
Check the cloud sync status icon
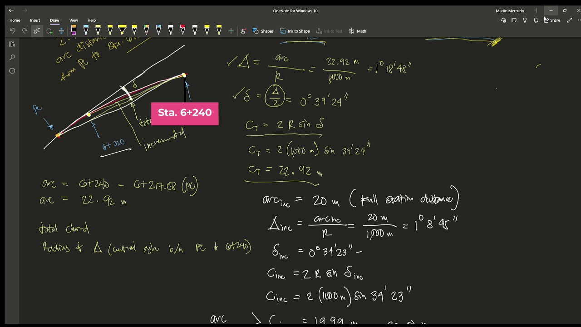click(x=503, y=20)
